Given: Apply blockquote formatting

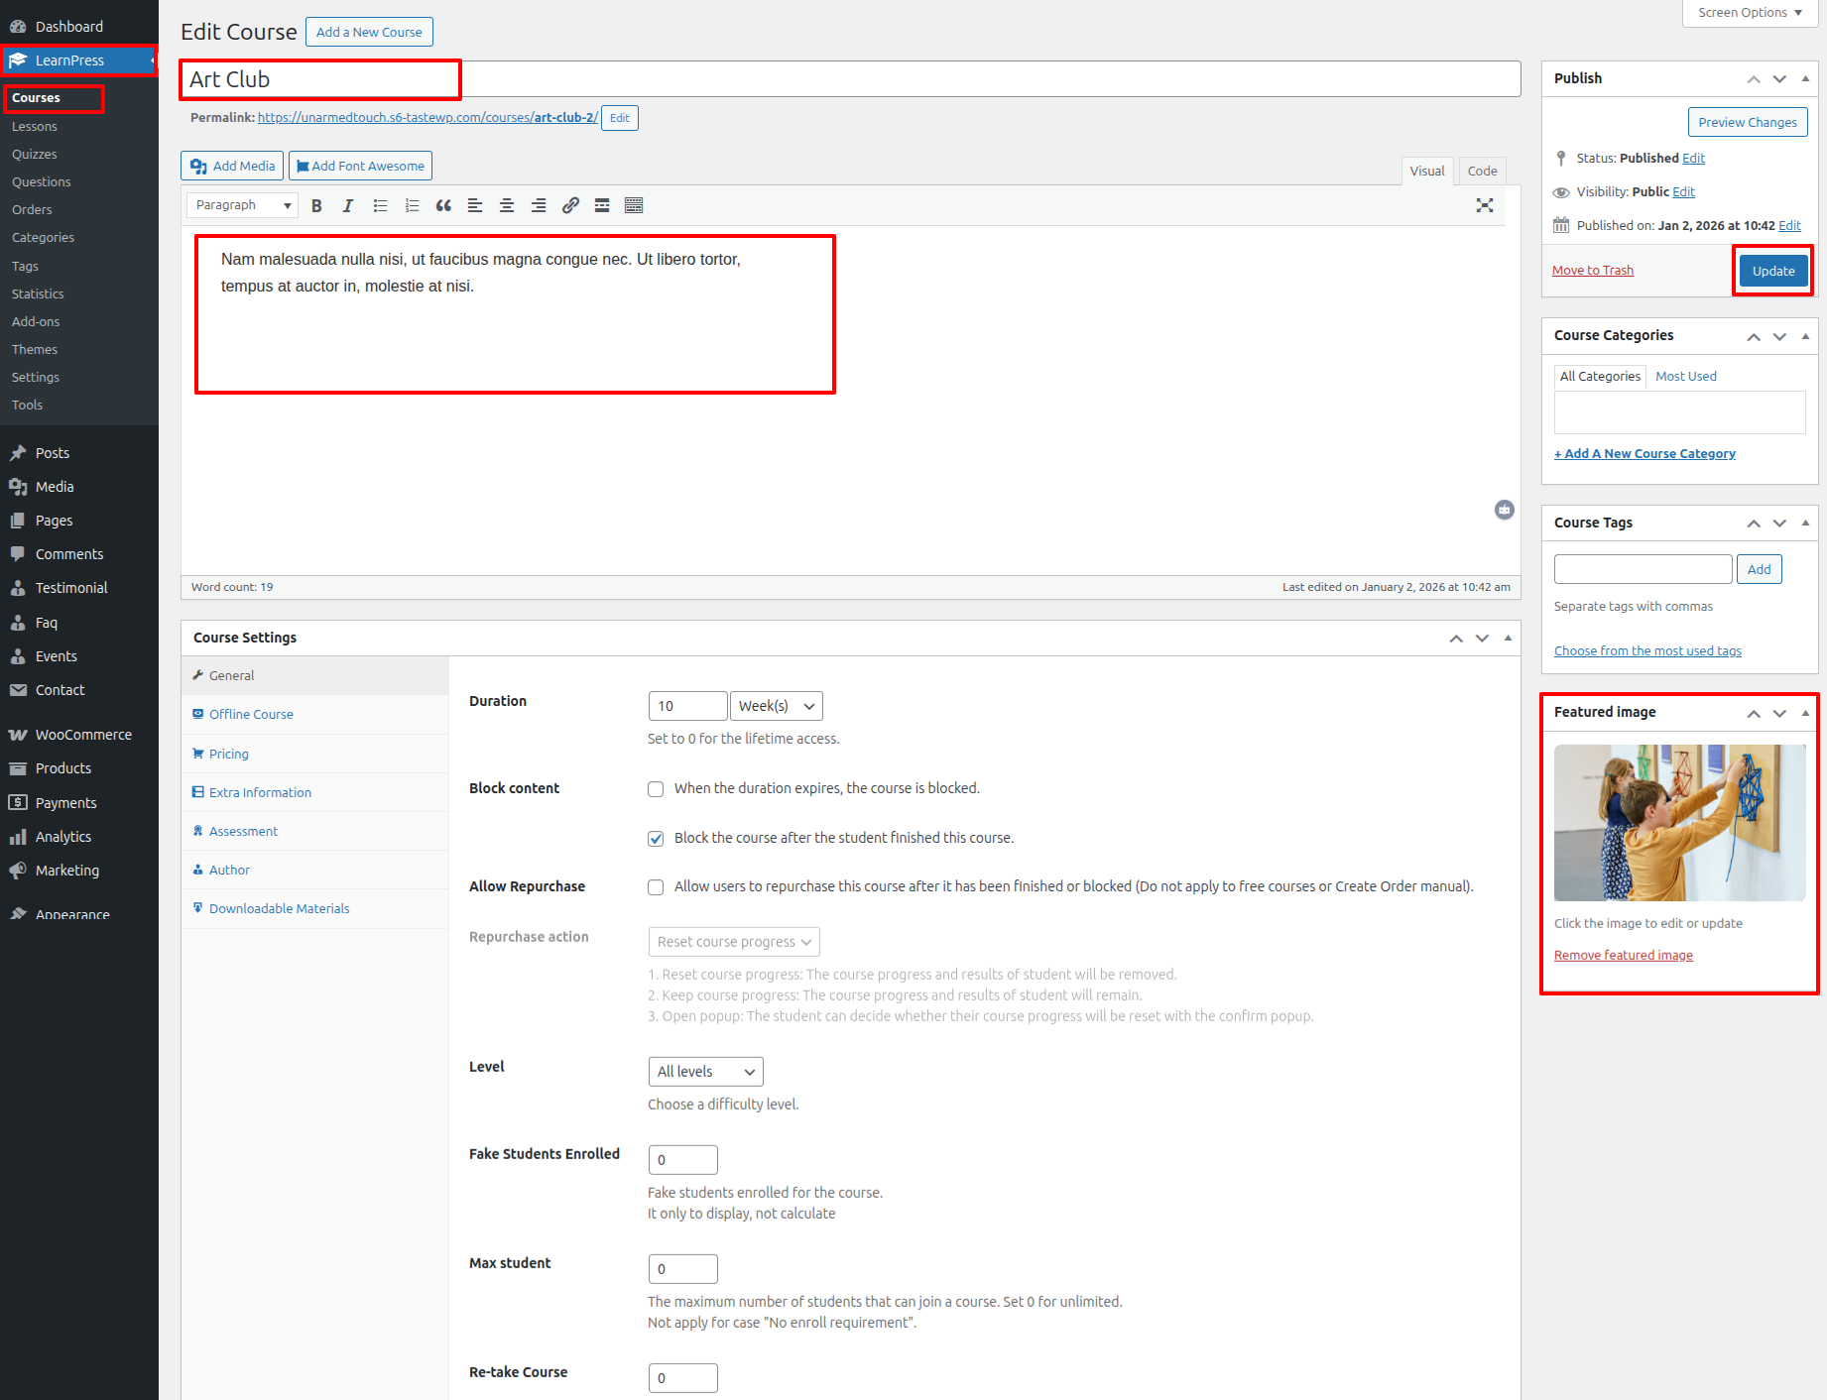Looking at the screenshot, I should tap(443, 205).
